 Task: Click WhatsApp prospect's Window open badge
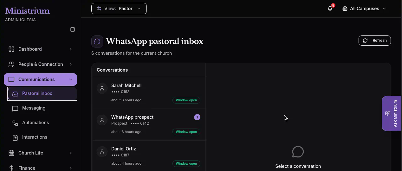[x=186, y=132]
